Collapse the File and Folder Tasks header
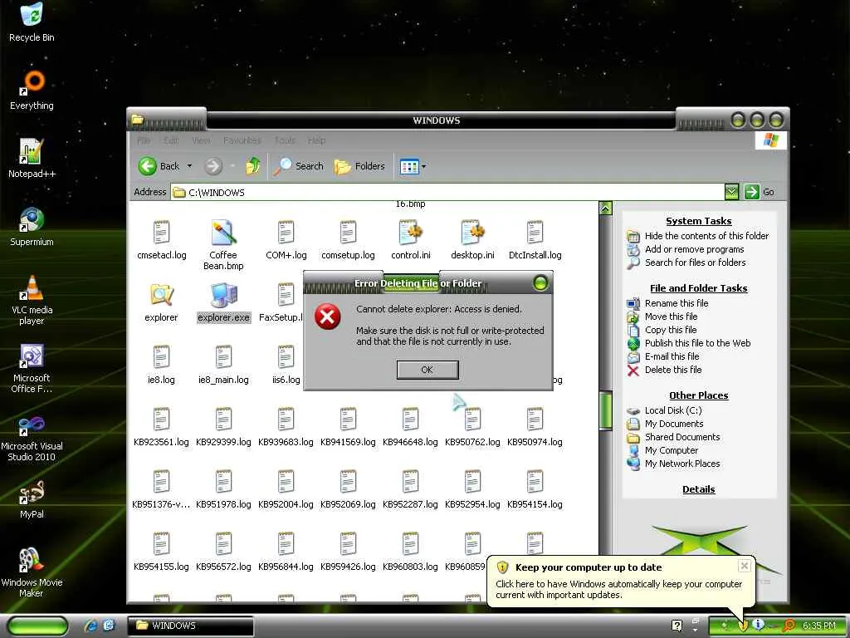Image resolution: width=850 pixels, height=638 pixels. 698,288
